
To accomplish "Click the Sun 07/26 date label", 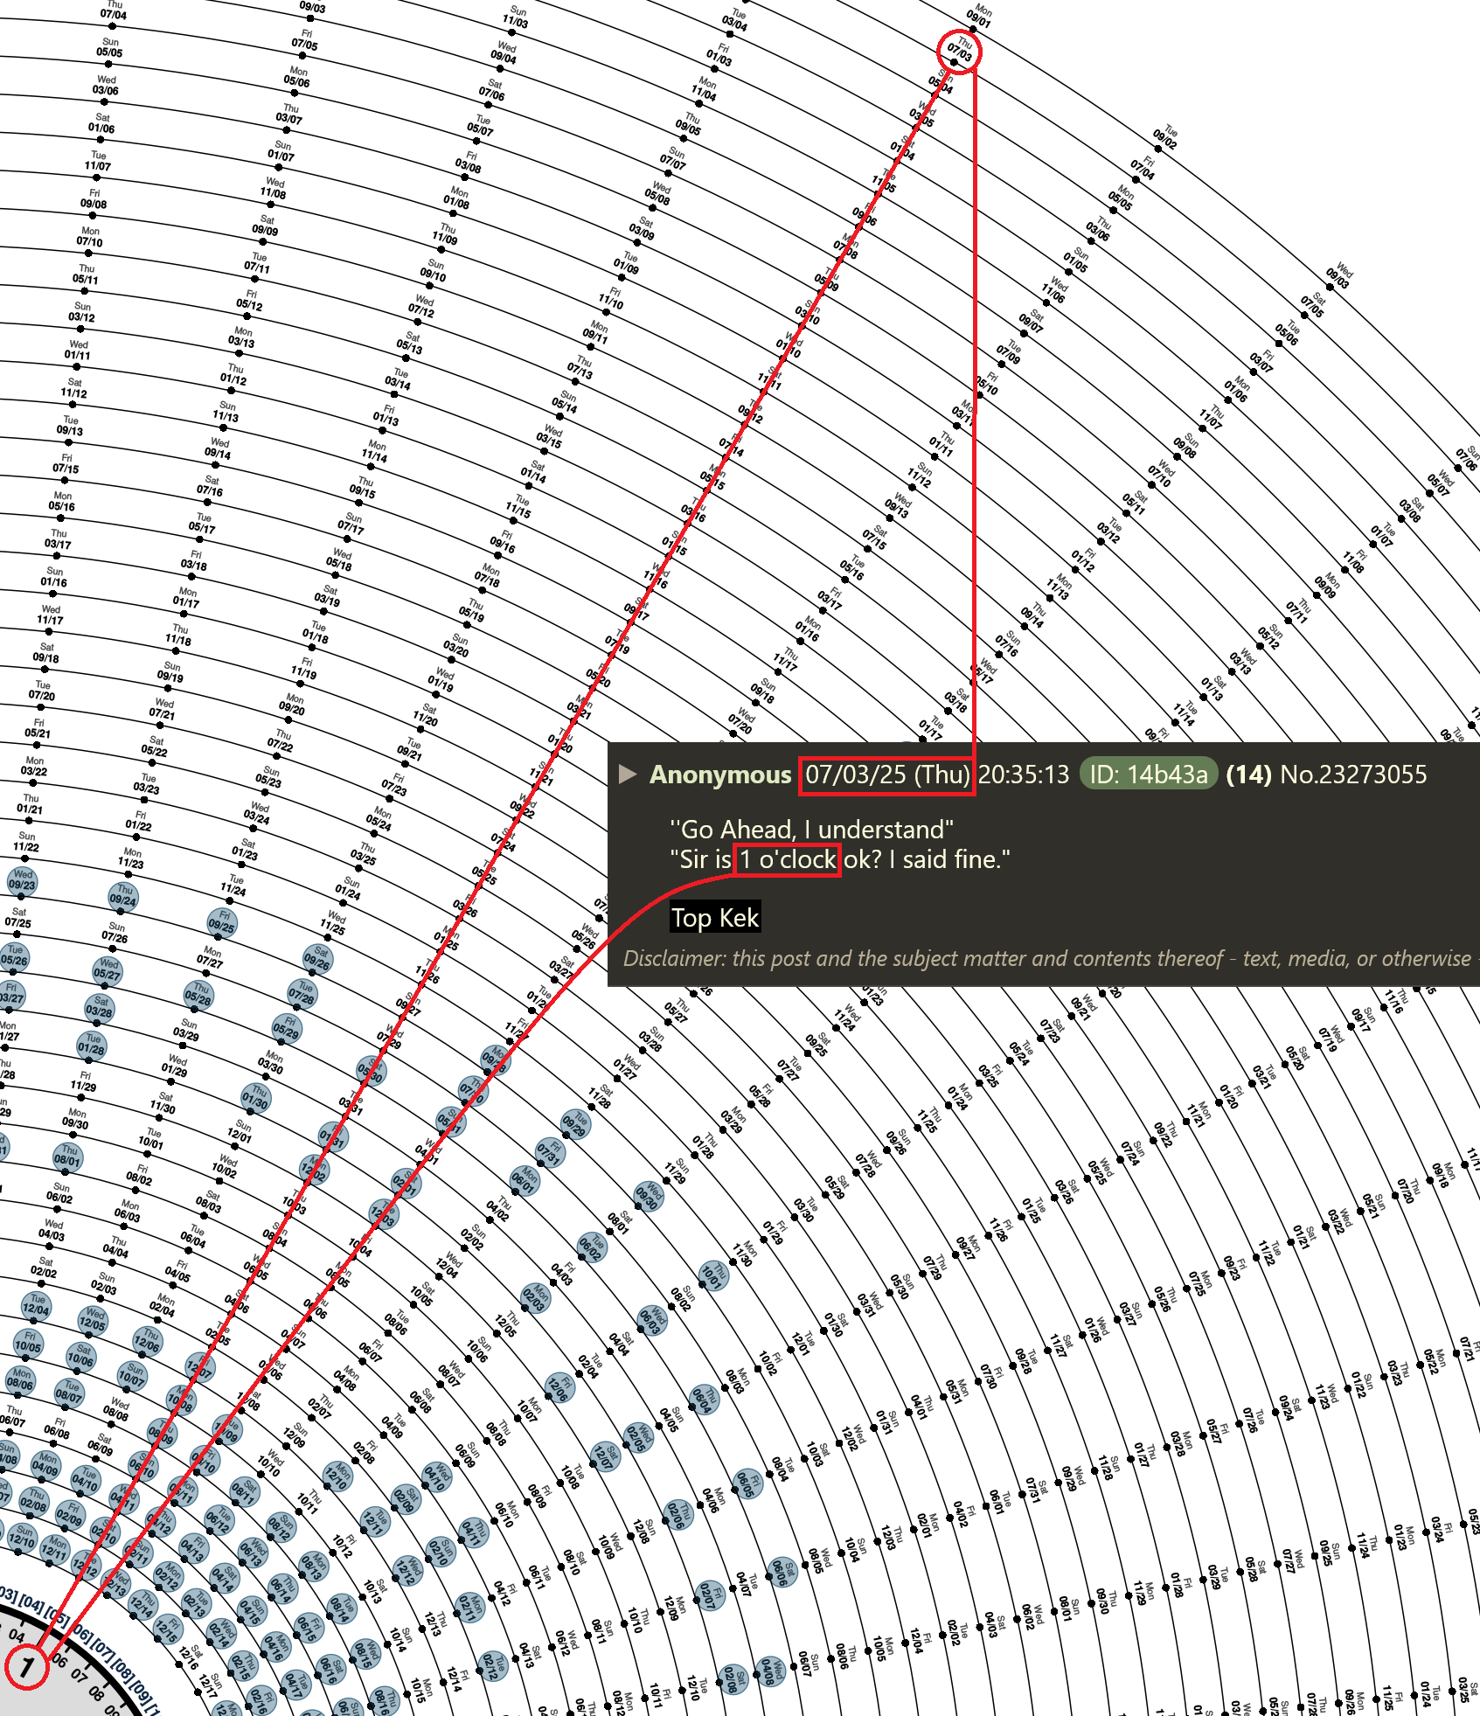I will (x=115, y=932).
